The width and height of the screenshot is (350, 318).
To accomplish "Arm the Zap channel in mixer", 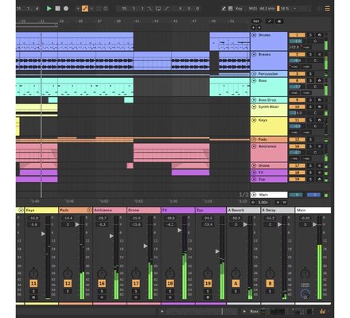I will (x=208, y=297).
